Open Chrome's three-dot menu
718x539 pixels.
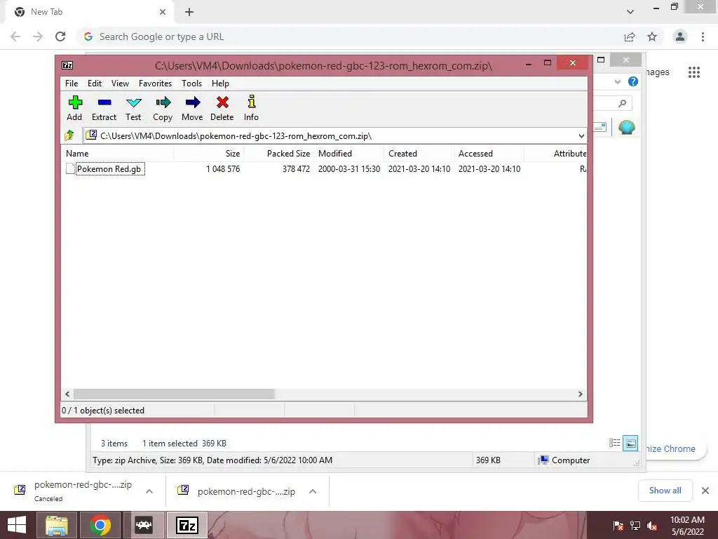pos(703,36)
